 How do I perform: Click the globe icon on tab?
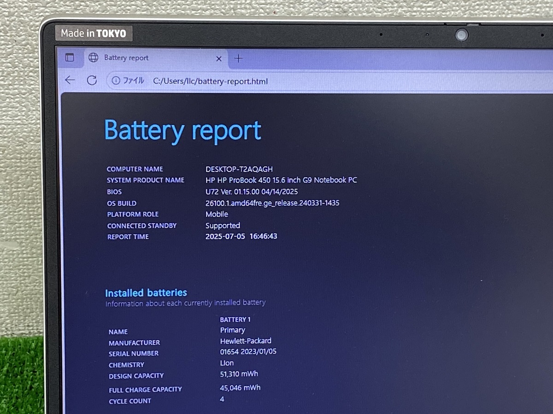point(94,57)
